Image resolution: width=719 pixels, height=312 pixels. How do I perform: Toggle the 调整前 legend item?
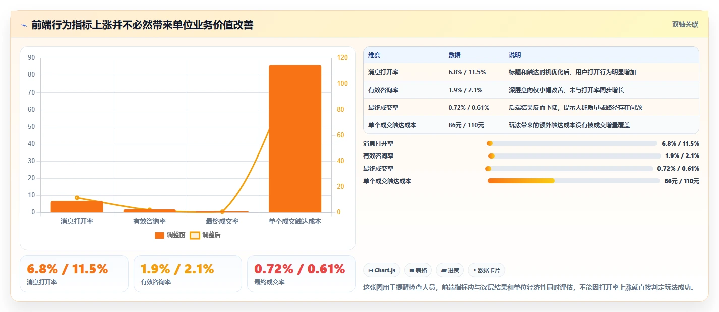[x=170, y=235]
